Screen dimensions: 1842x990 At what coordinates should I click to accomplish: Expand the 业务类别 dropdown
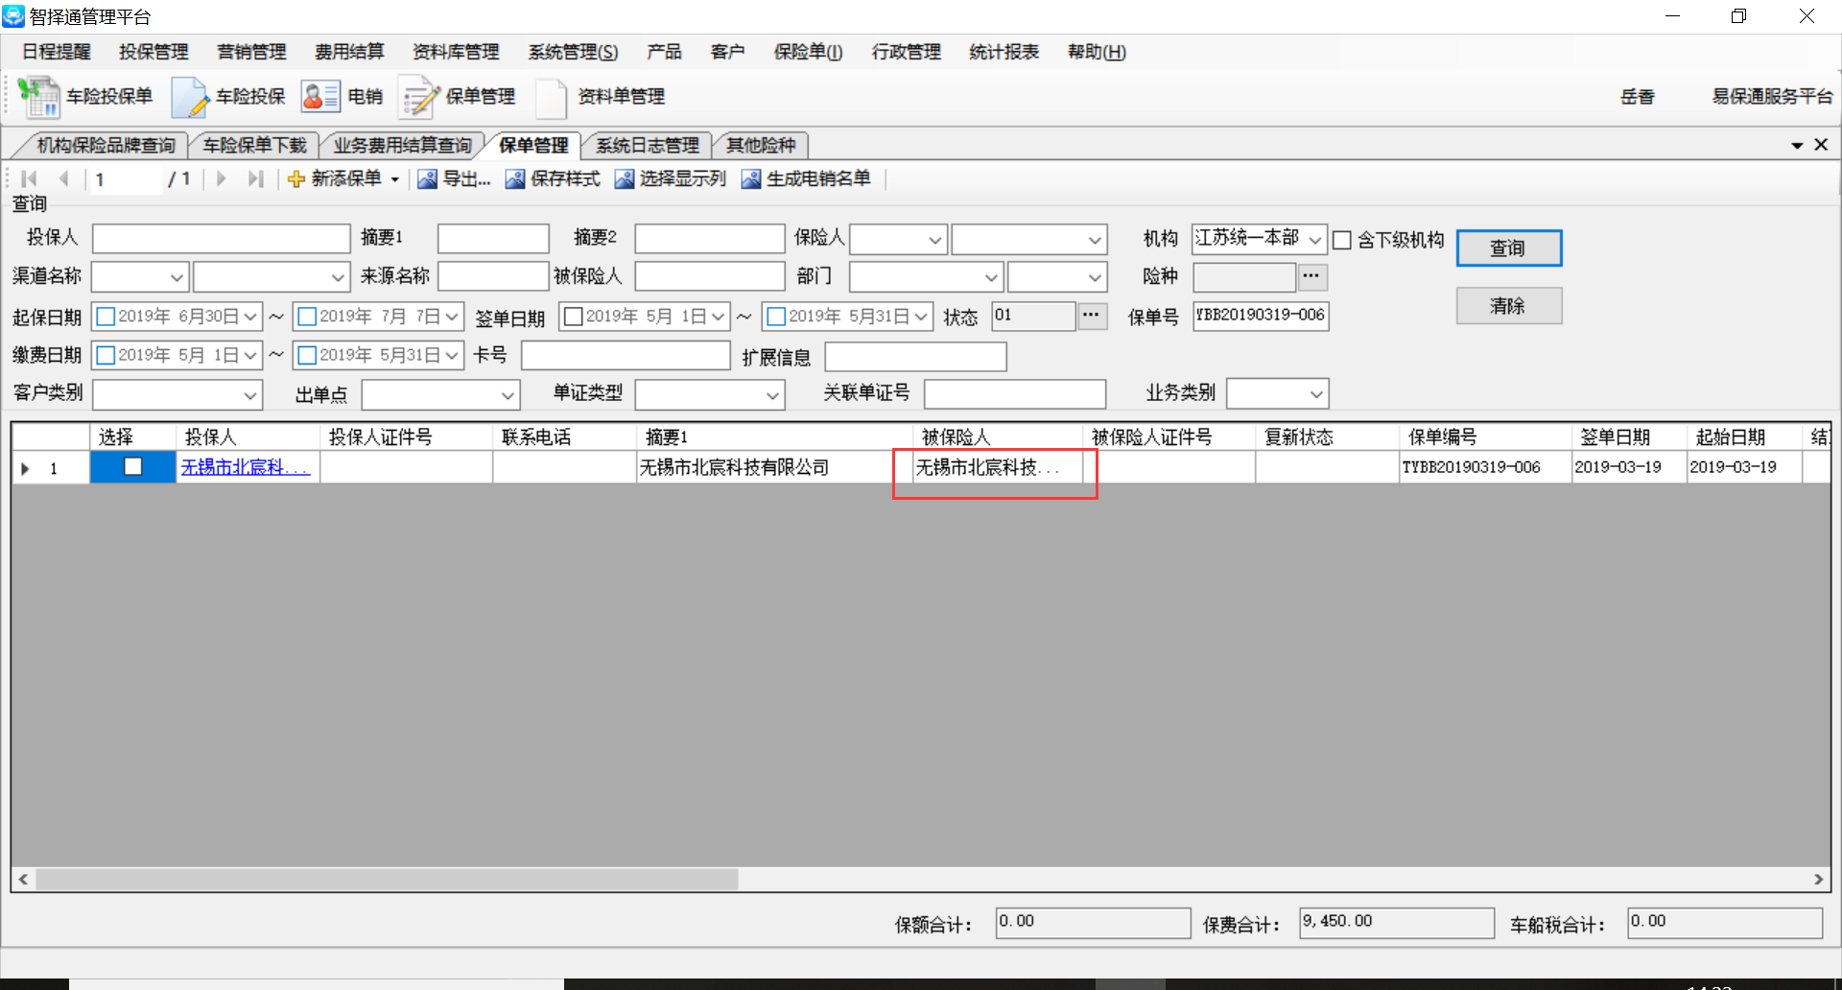pos(1316,394)
